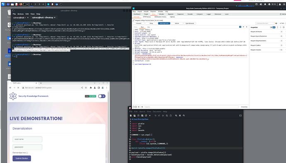286x163 pixels.
Task: Click the Security Knowledge Framework flower logo
Action: click(x=13, y=96)
